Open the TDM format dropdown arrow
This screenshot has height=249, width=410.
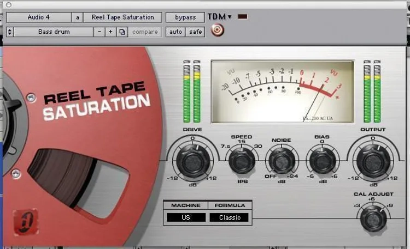coord(230,17)
